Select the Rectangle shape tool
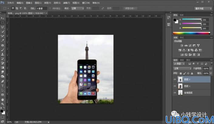 coord(2,95)
